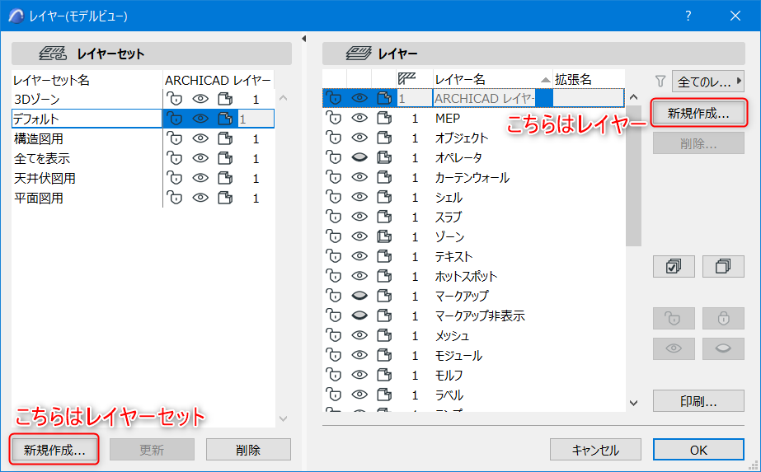761x472 pixels.
Task: Click the filter funnel icon
Action: pyautogui.click(x=660, y=81)
